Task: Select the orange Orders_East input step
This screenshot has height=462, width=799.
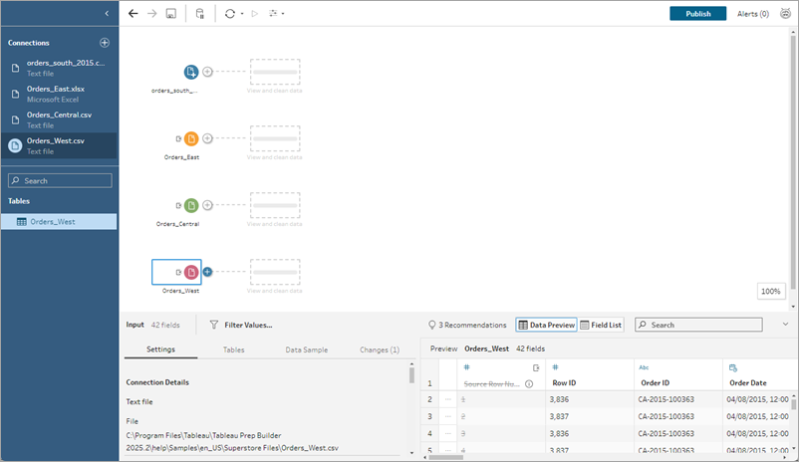Action: tap(191, 138)
